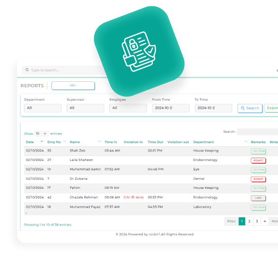Change the Show entries count selector
278x259 pixels.
click(x=42, y=134)
